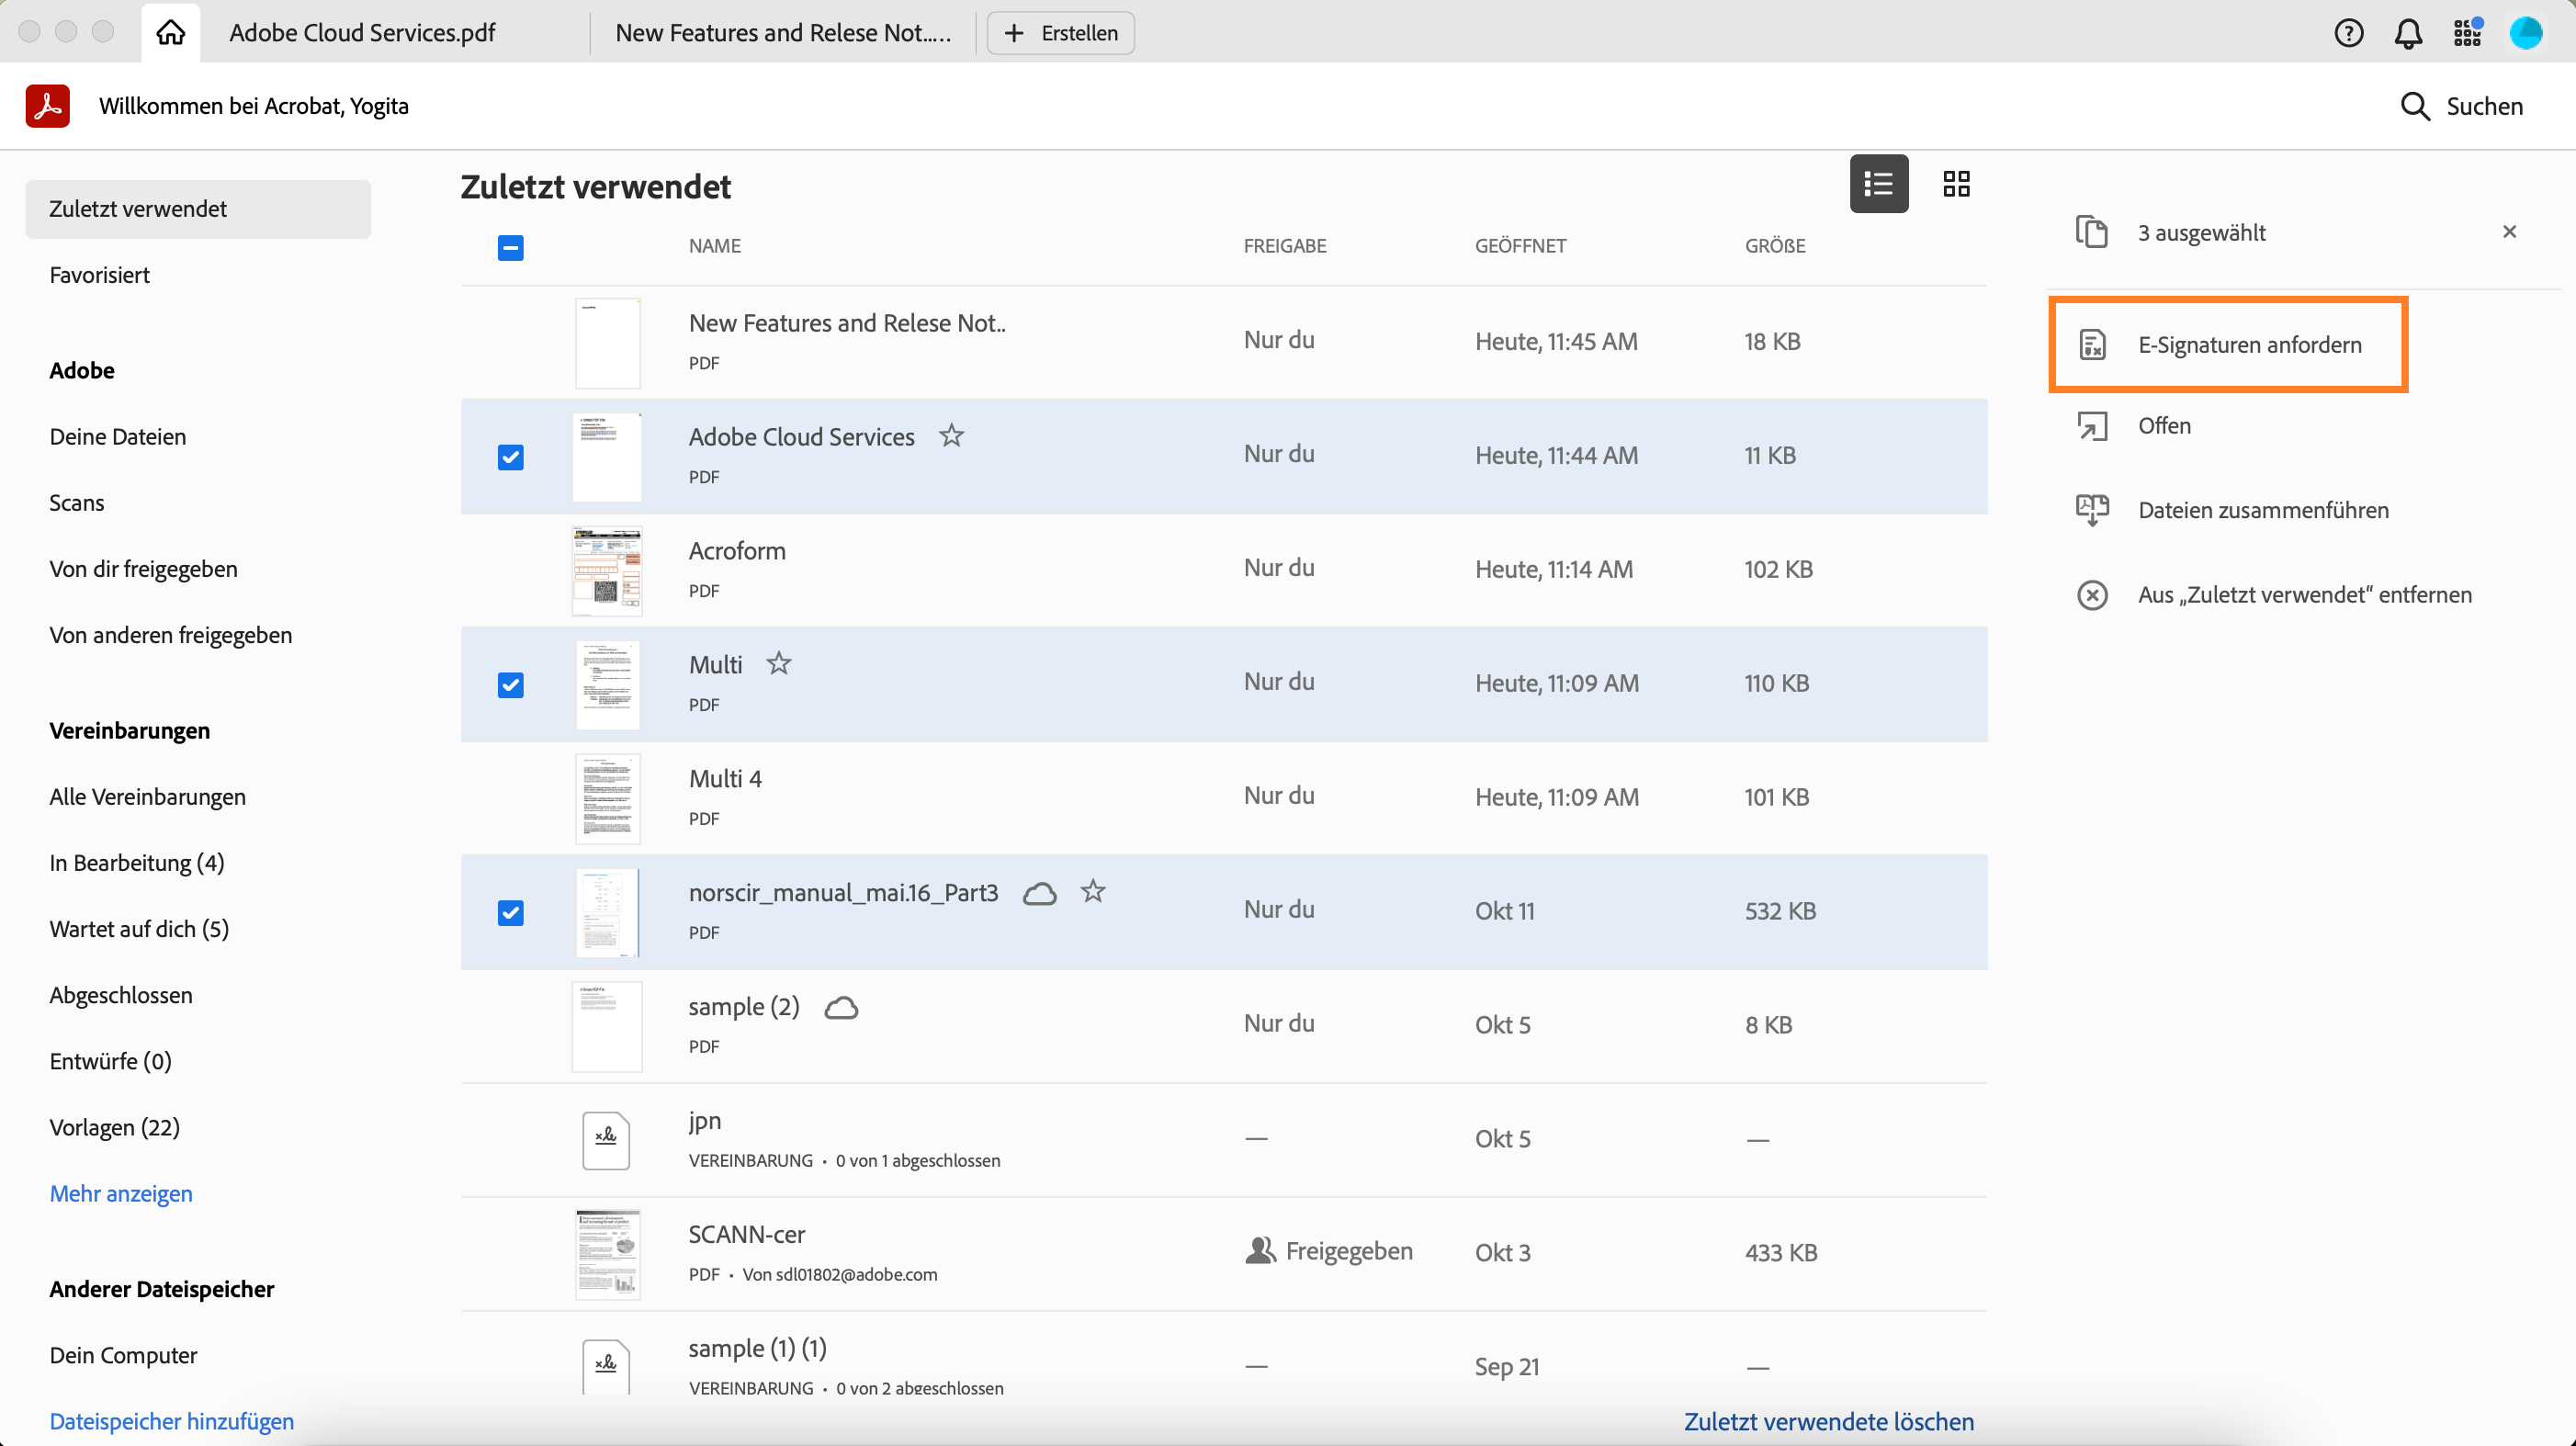
Task: Check the Multi 4 checkbox
Action: 511,797
